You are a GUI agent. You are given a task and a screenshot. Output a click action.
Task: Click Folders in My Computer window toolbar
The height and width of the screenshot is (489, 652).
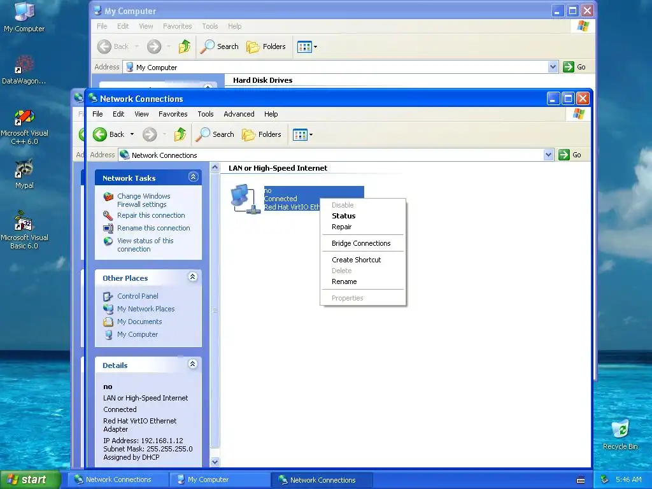[266, 46]
